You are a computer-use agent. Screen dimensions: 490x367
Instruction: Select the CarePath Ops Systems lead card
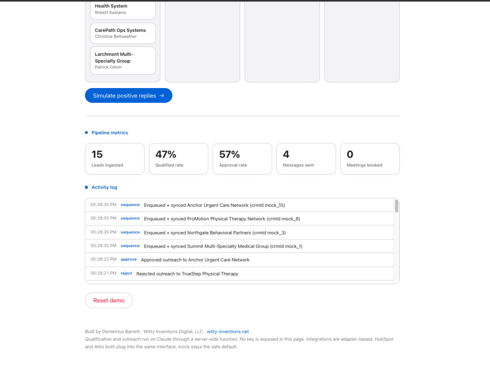pos(123,33)
